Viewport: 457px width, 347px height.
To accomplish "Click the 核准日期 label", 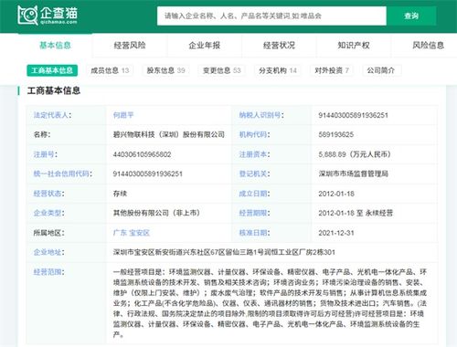I will pos(254,233).
